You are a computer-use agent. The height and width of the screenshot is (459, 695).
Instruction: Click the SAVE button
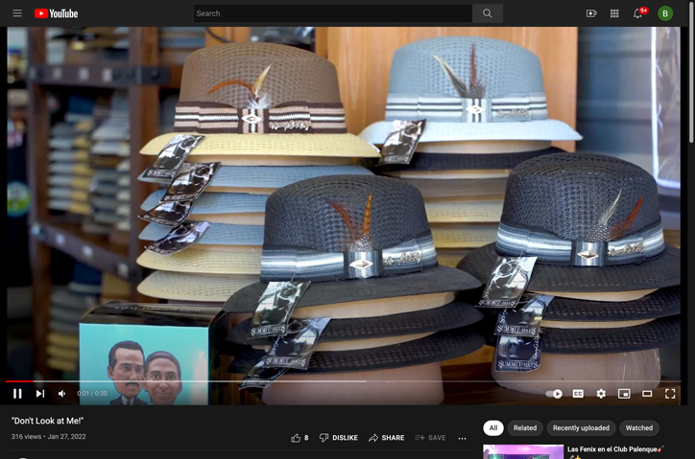coord(430,438)
